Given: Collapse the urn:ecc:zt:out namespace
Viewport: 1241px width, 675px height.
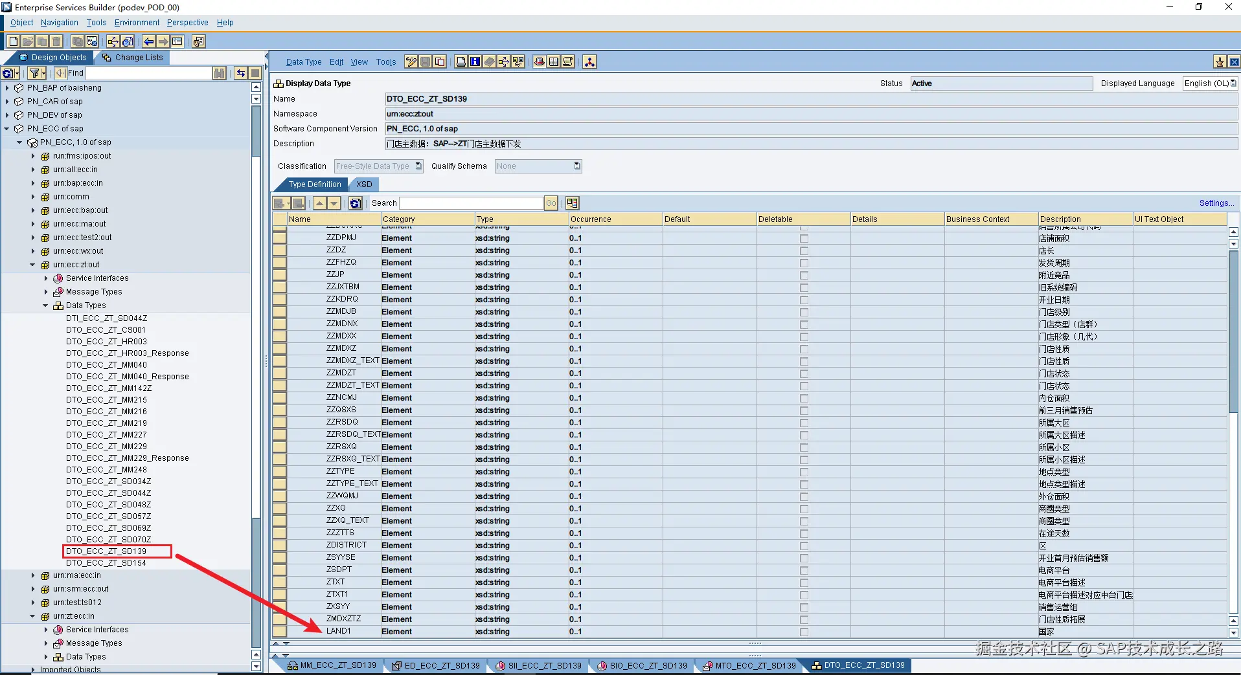Looking at the screenshot, I should (33, 265).
